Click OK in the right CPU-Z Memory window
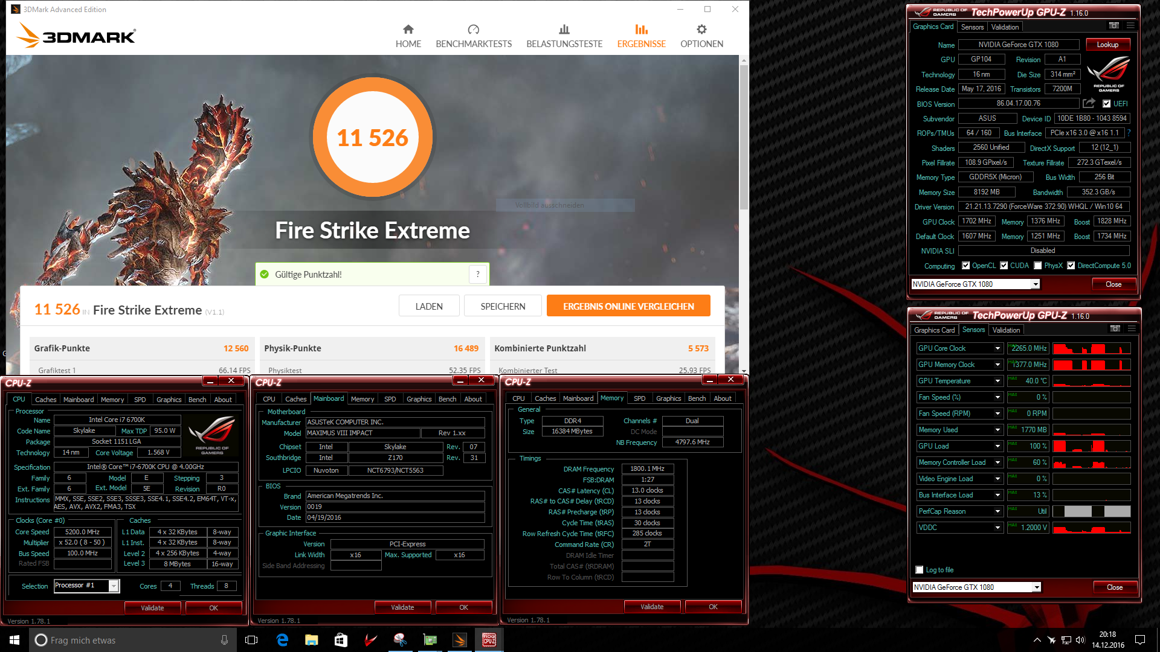This screenshot has height=652, width=1160. 713,607
